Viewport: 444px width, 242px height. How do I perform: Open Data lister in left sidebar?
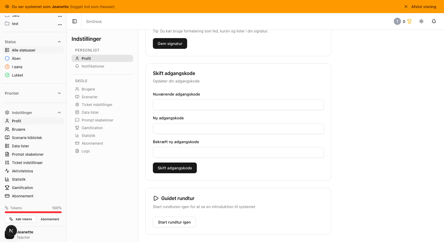pyautogui.click(x=33, y=146)
